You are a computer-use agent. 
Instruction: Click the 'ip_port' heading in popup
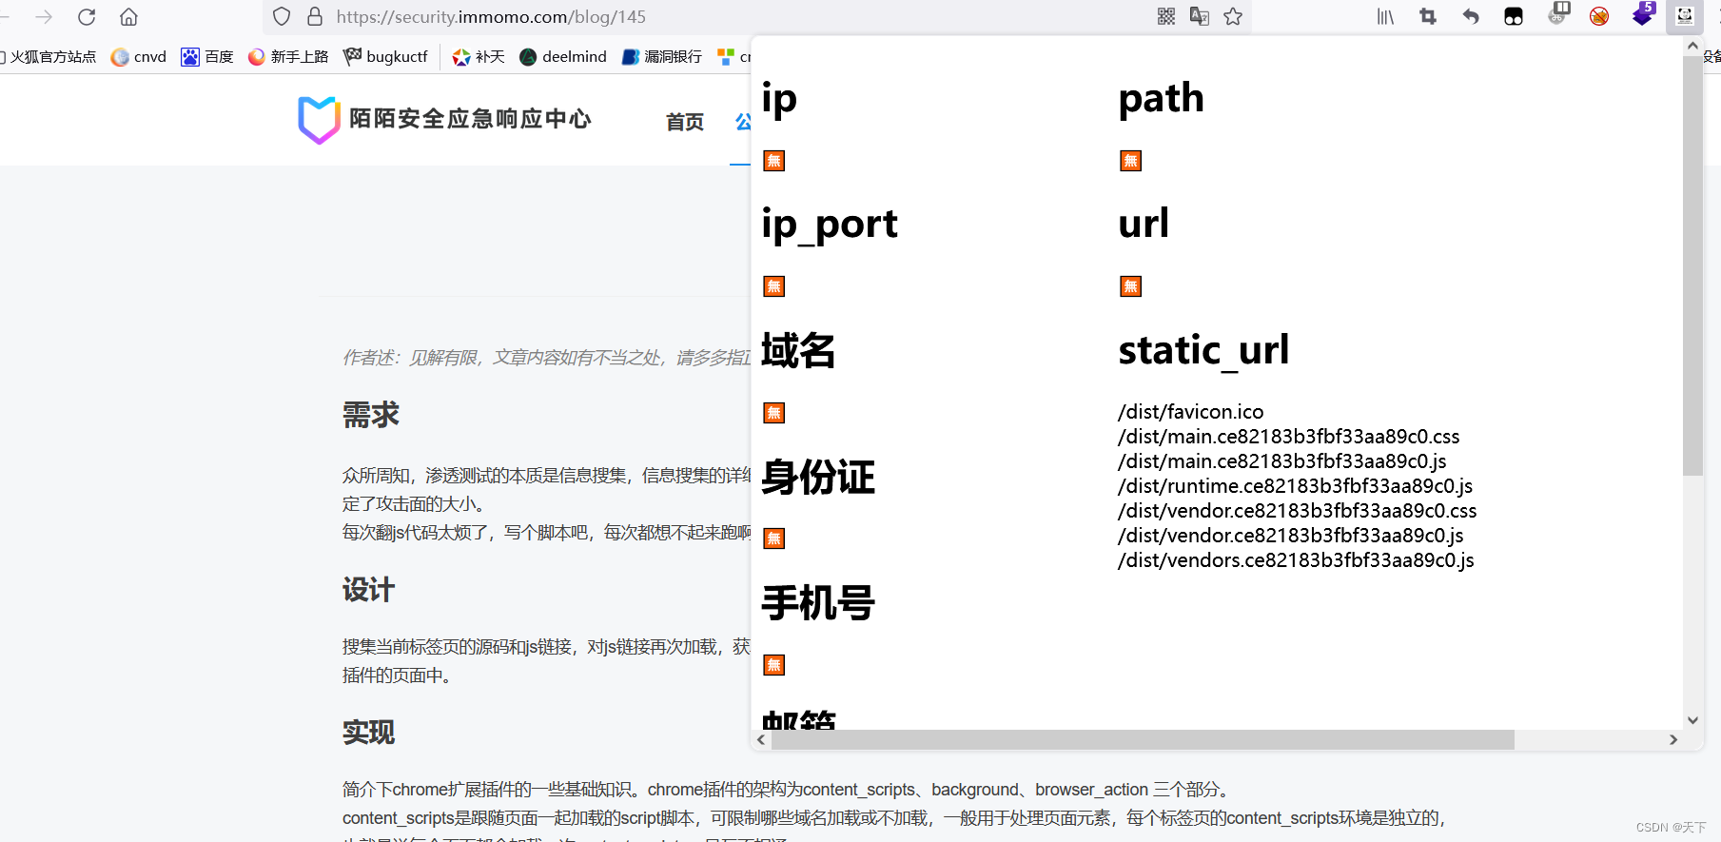coord(830,225)
